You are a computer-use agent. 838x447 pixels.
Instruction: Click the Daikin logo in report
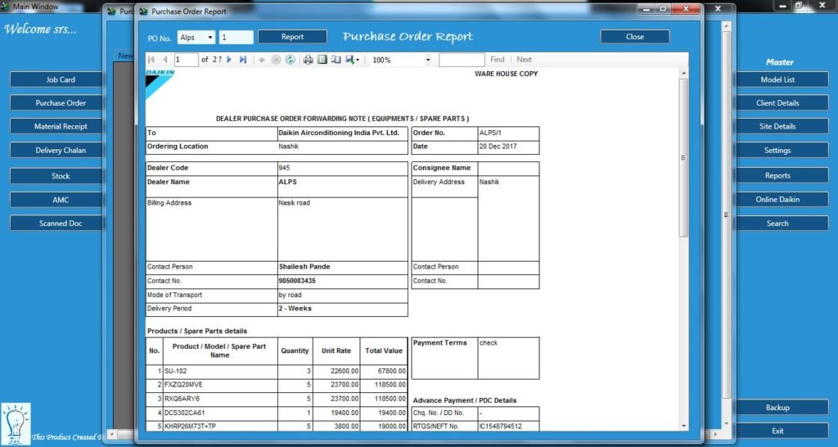click(x=160, y=84)
